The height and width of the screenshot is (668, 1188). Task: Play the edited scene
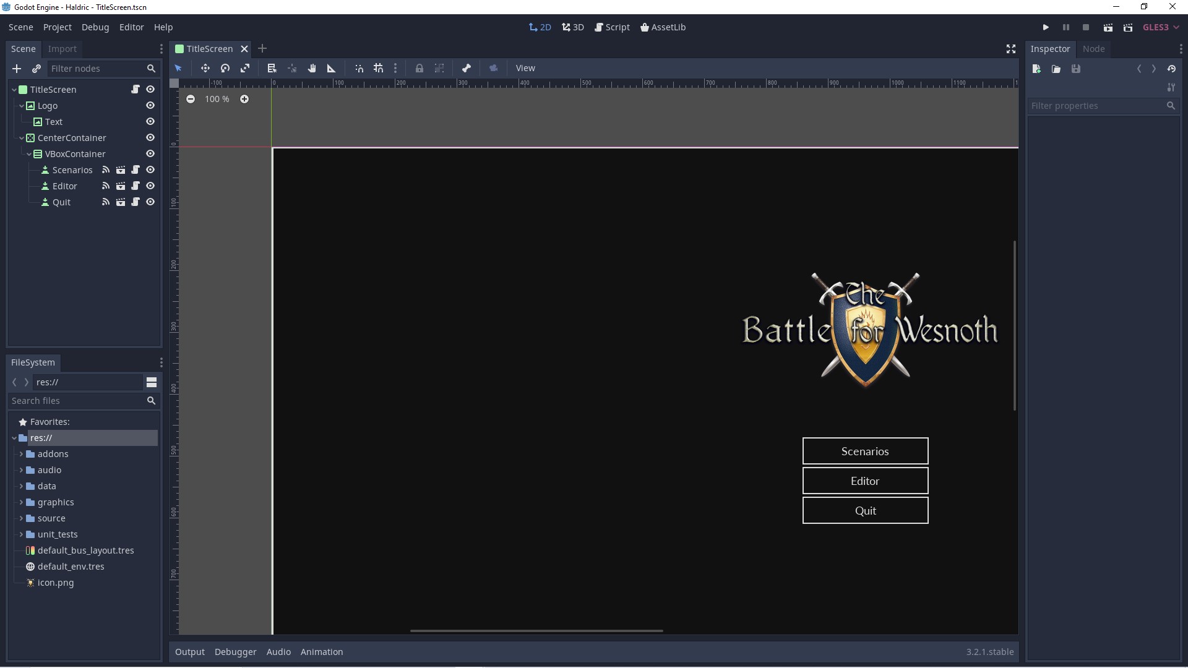[1108, 27]
